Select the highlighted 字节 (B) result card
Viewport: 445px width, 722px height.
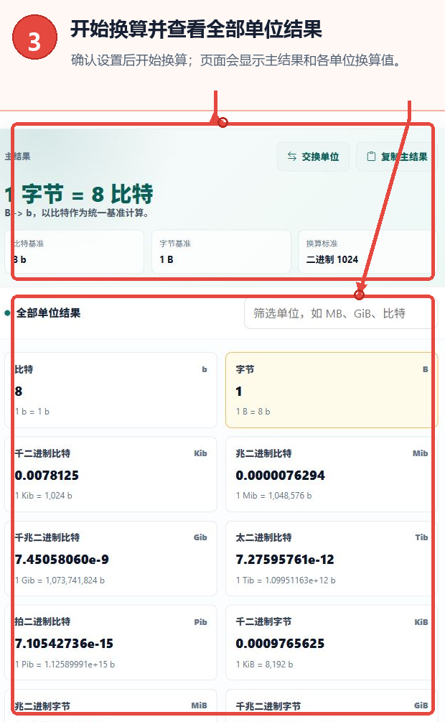pyautogui.click(x=332, y=390)
